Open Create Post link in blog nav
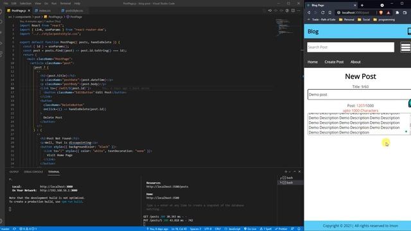Image resolution: width=411 pixels, height=231 pixels. [x=334, y=62]
